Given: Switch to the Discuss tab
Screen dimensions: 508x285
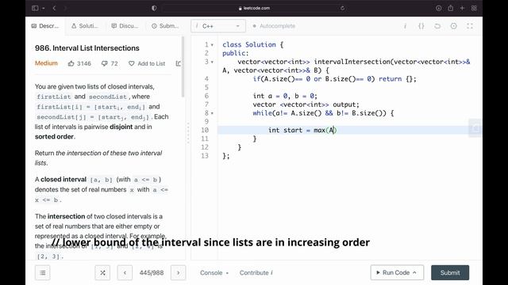Looking at the screenshot, I should [125, 26].
